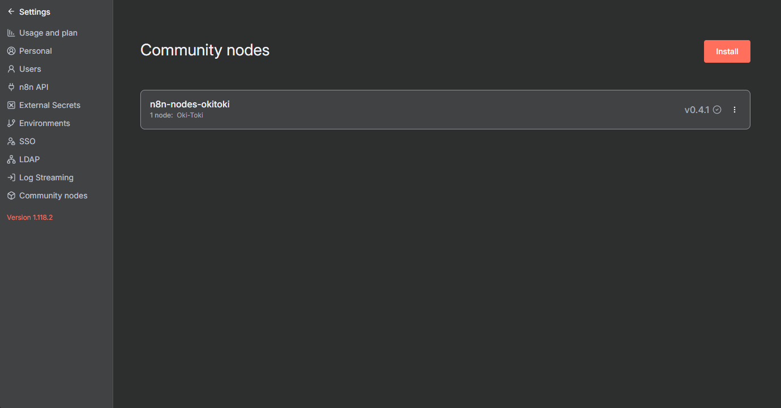
Task: Open the Version 1.118.2 link
Action: tap(29, 217)
